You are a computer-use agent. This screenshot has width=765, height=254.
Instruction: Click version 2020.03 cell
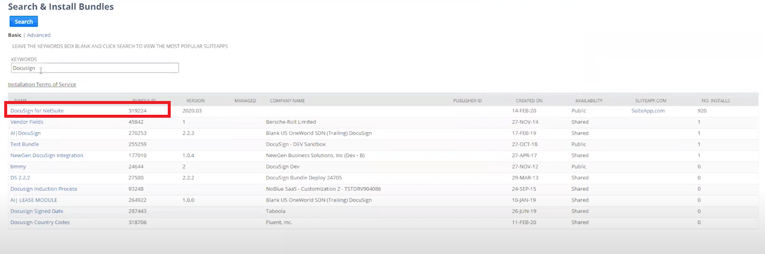point(192,111)
